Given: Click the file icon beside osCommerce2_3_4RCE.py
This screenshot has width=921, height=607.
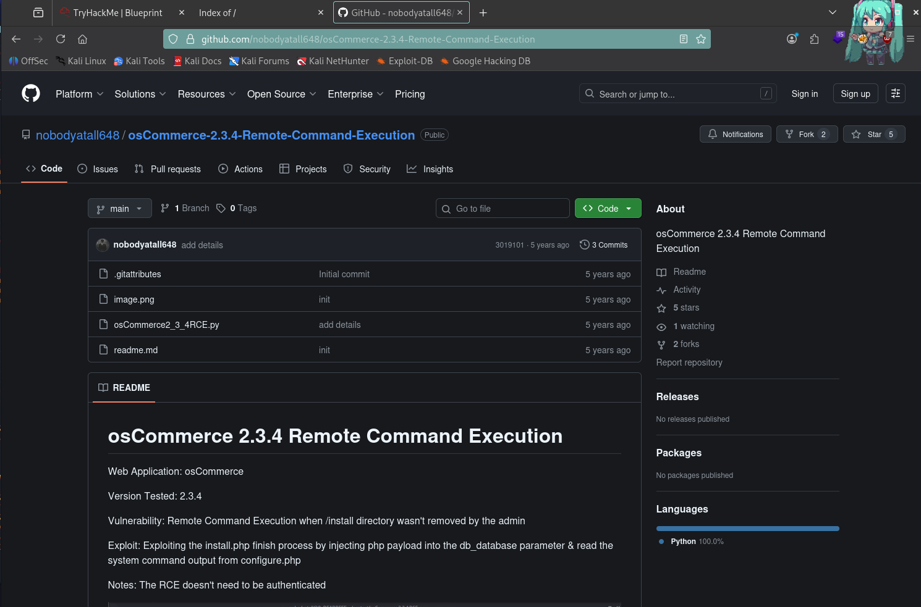Looking at the screenshot, I should pos(104,324).
